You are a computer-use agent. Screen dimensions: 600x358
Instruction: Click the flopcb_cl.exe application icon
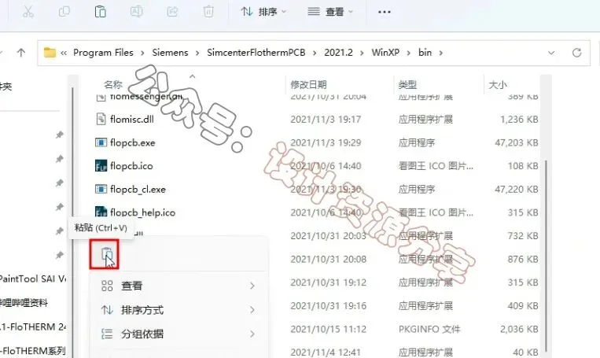click(x=101, y=189)
